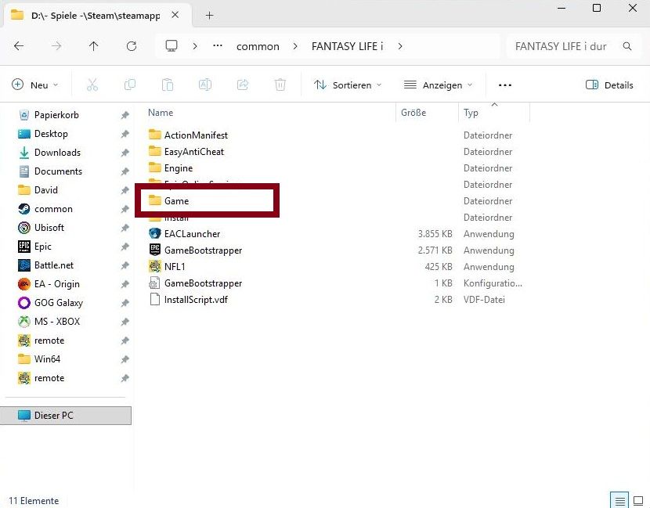Screen dimensions: 650x508
Task: Sort by the Größe column header
Action: tap(413, 113)
